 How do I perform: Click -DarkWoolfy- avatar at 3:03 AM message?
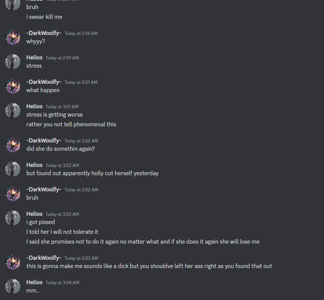(13, 262)
